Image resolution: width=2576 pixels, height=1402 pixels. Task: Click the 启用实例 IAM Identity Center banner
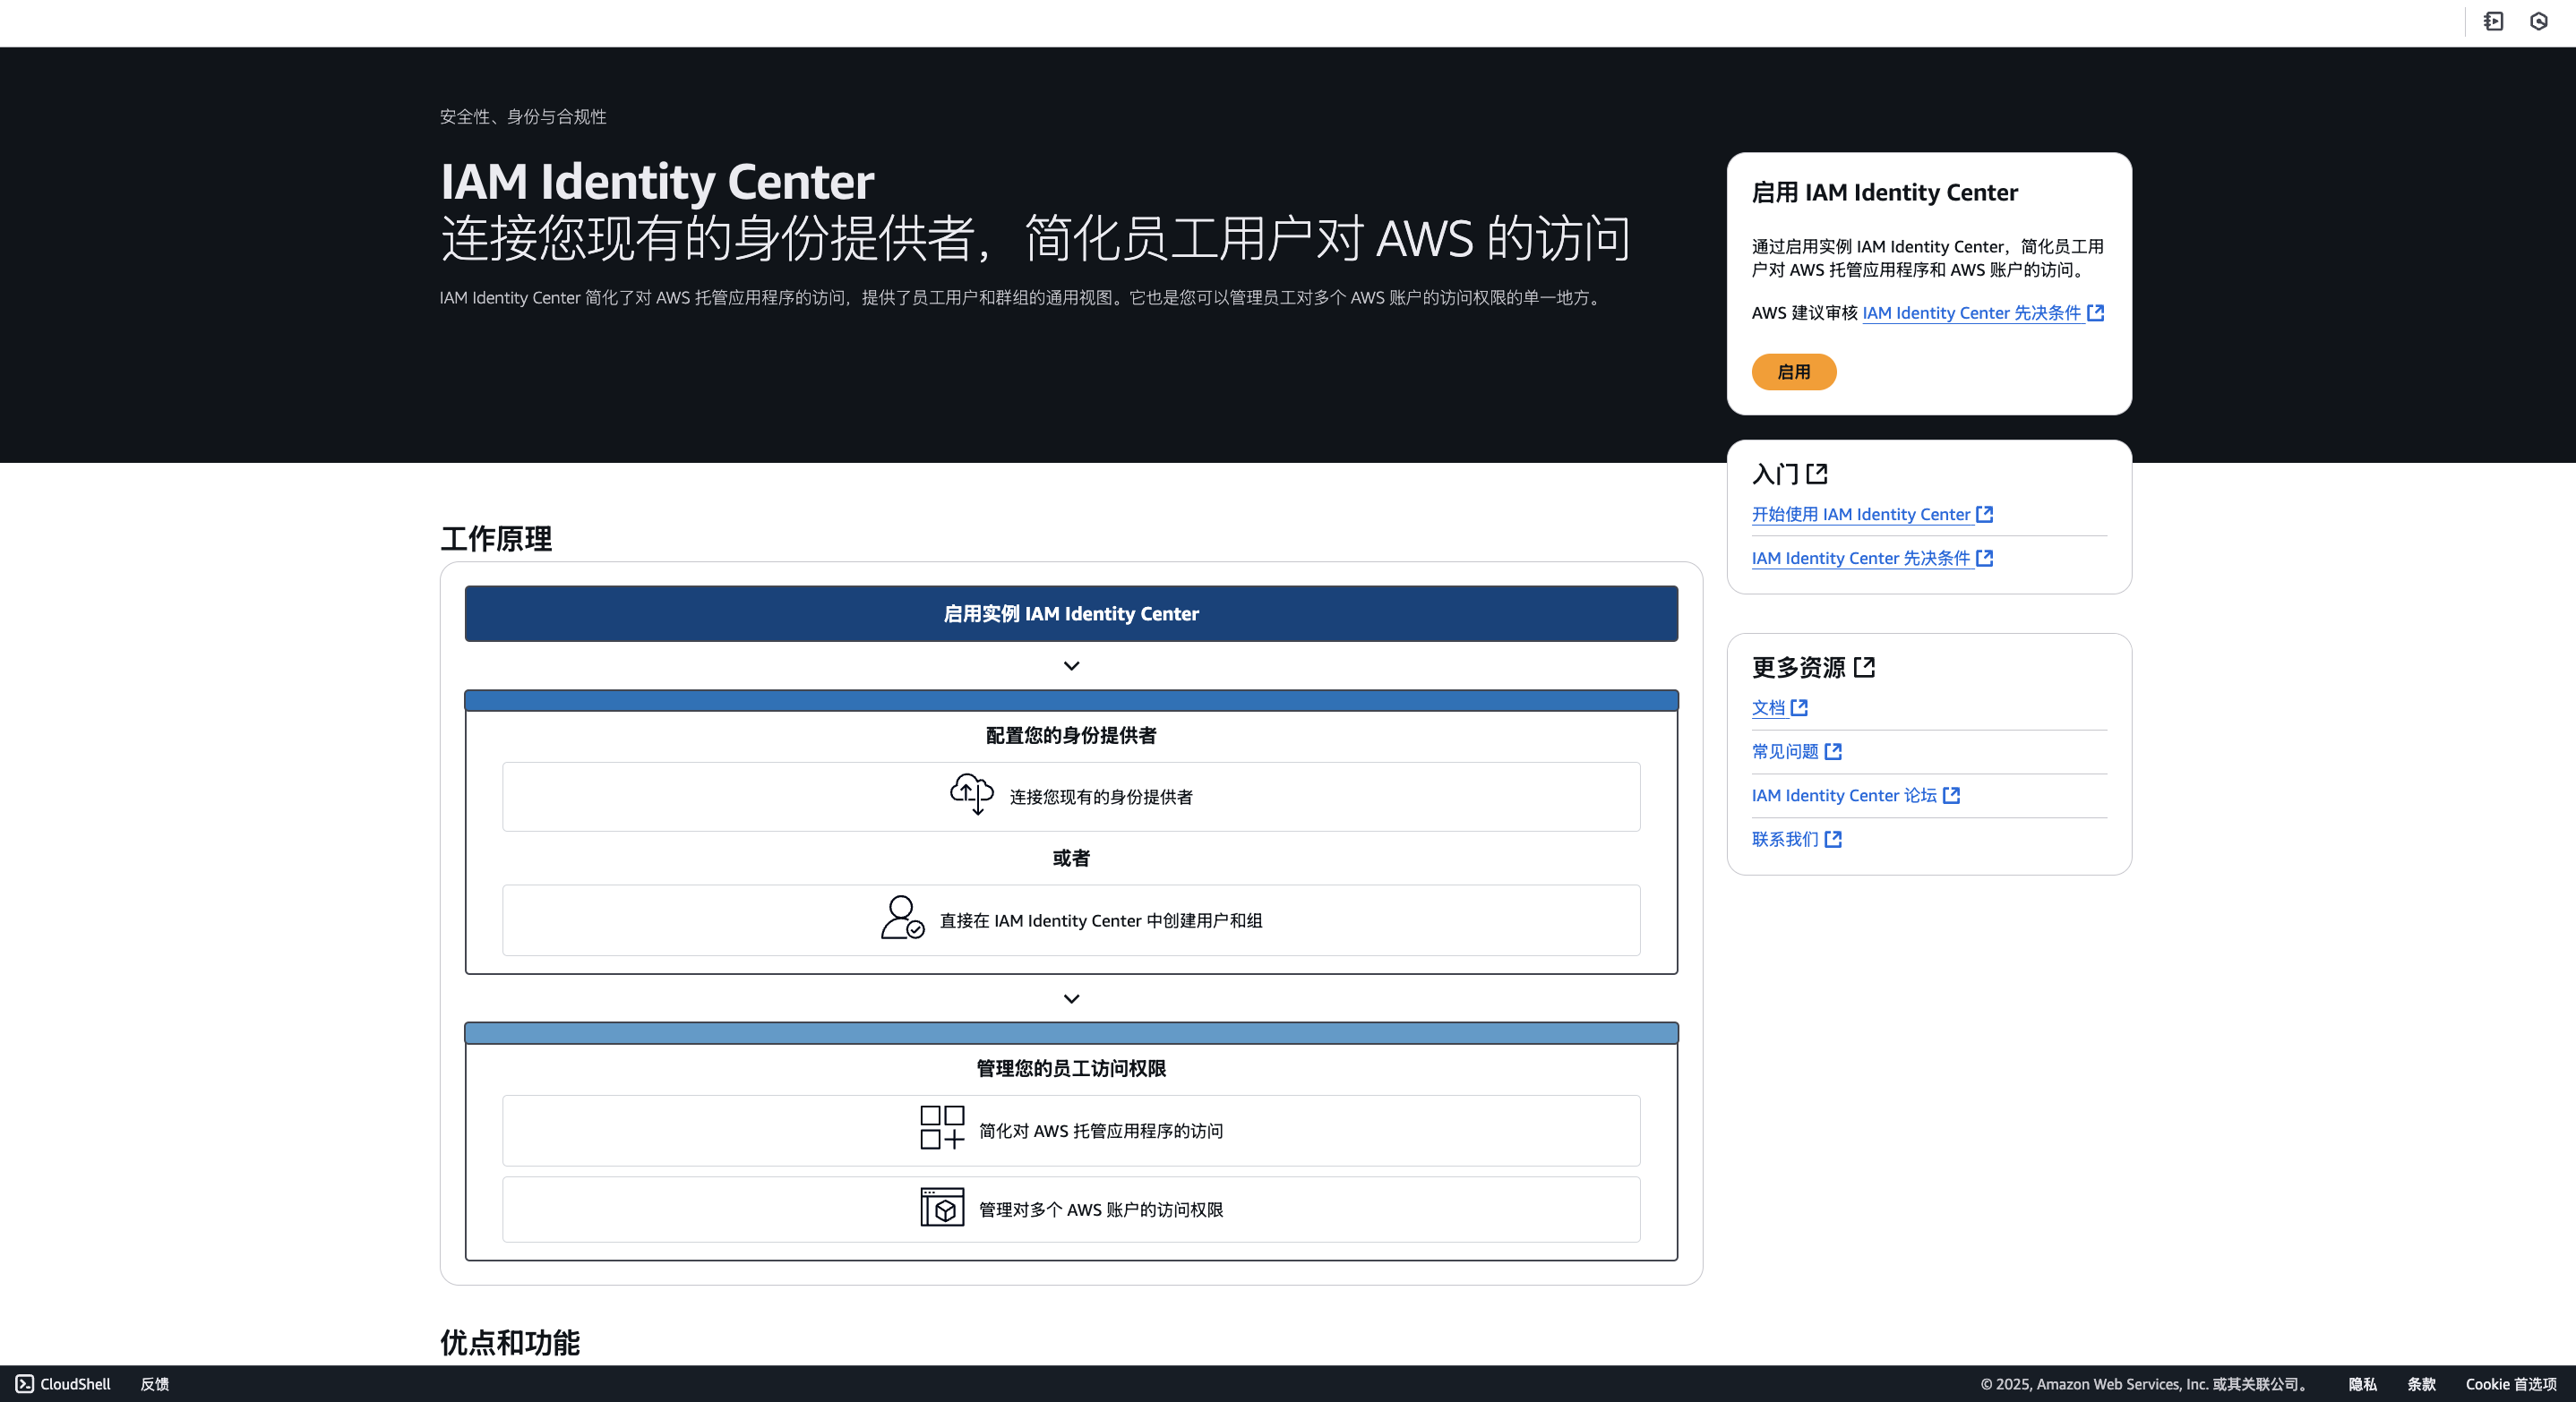[x=1071, y=613]
